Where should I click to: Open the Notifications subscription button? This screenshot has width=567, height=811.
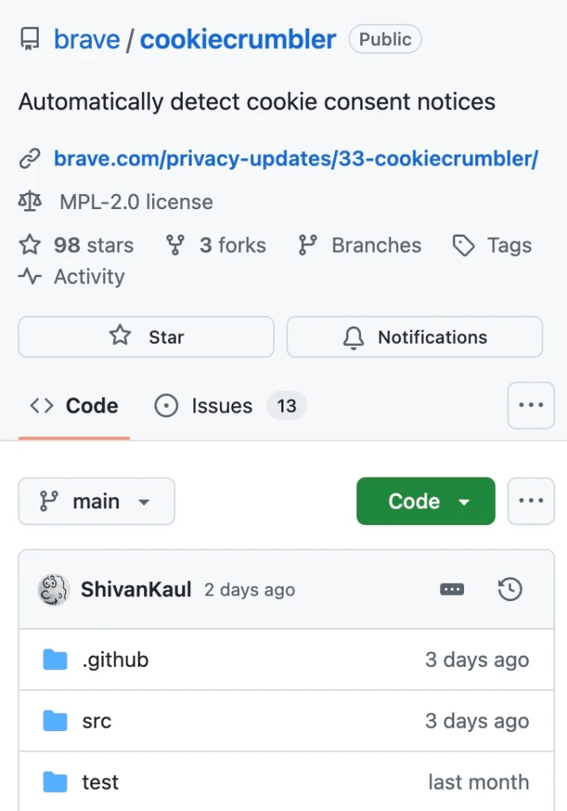(414, 337)
